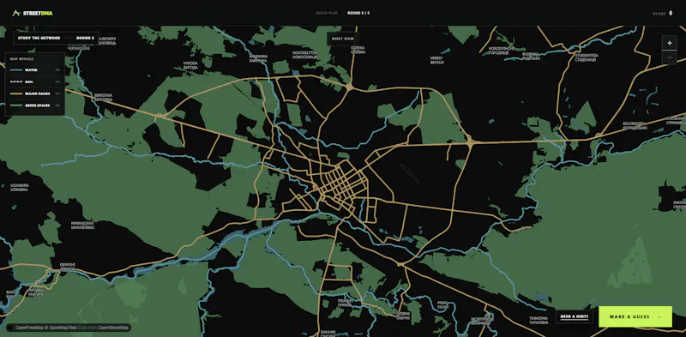Viewport: 686px width, 337px height.
Task: Zoom in with the plus button
Action: pyautogui.click(x=670, y=43)
